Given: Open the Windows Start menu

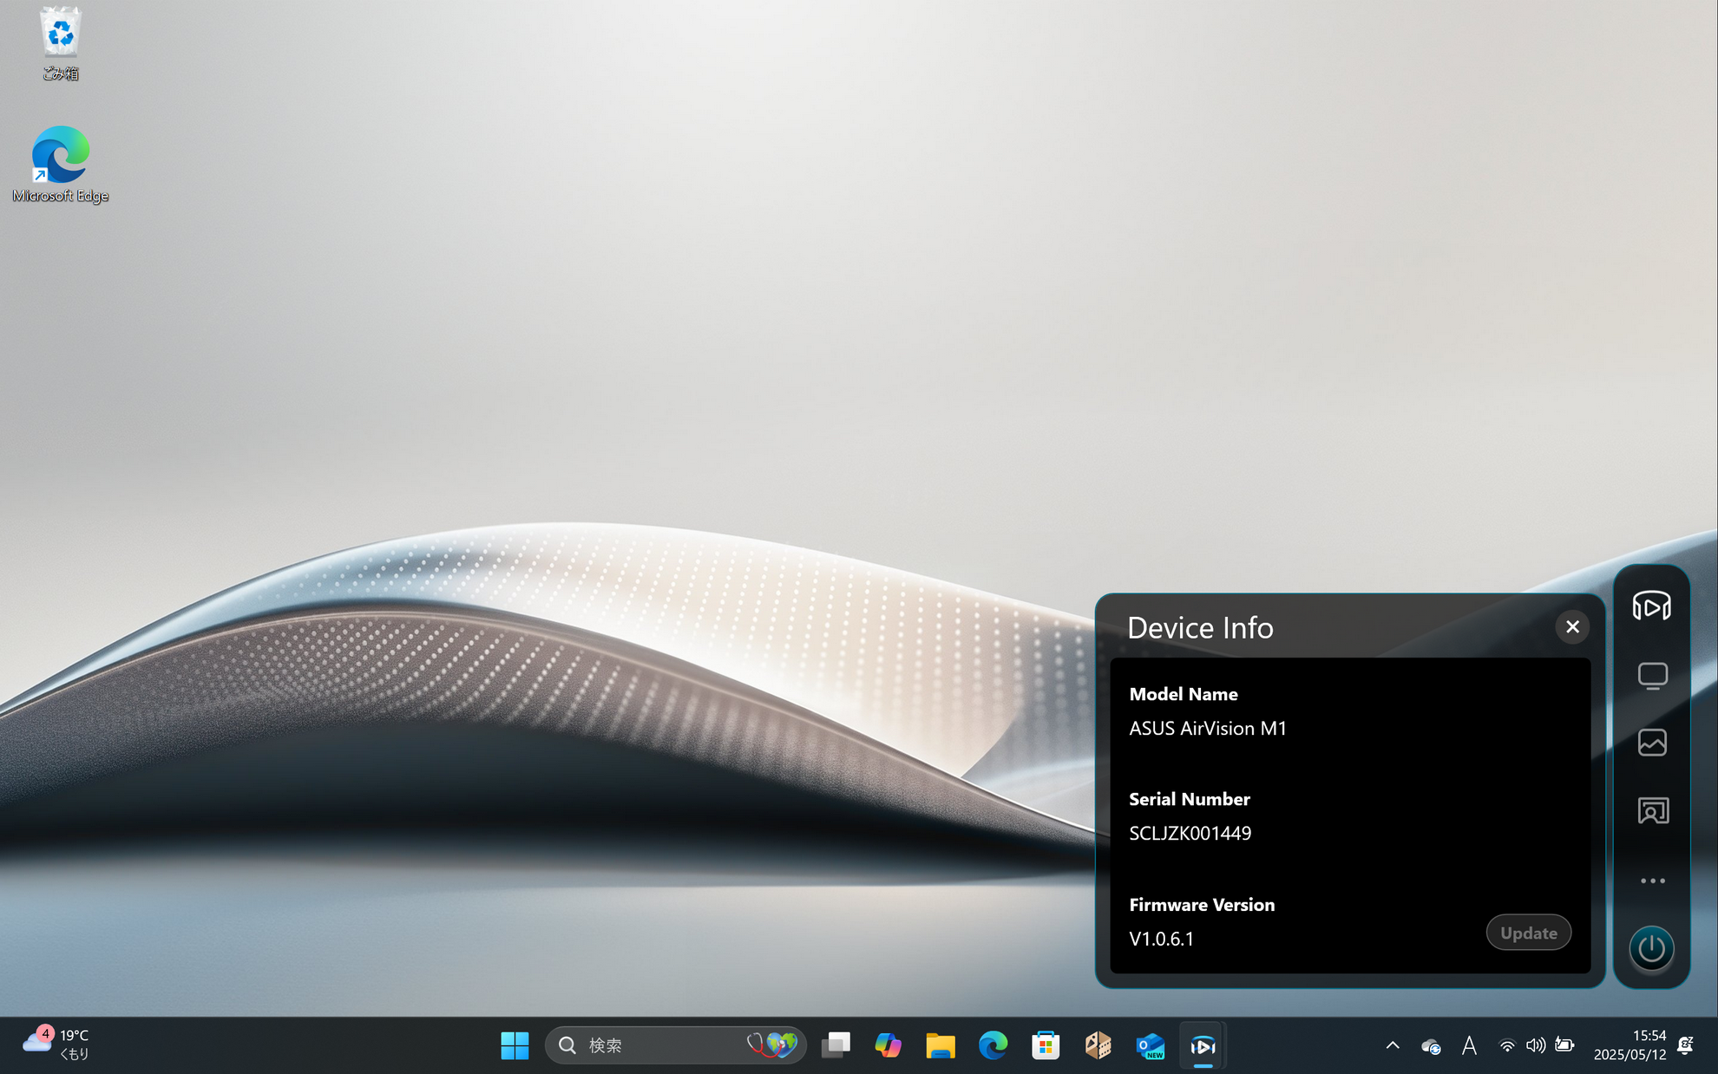Looking at the screenshot, I should pyautogui.click(x=515, y=1045).
